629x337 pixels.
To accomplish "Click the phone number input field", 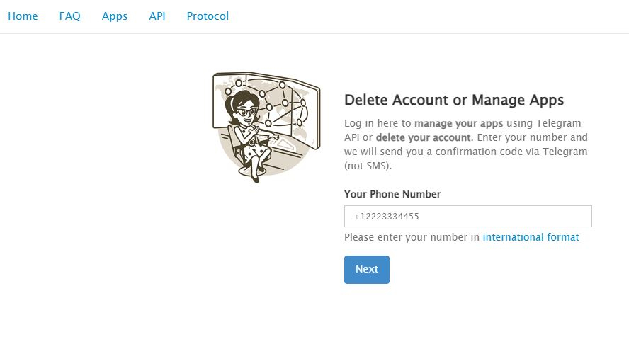I will (x=467, y=216).
